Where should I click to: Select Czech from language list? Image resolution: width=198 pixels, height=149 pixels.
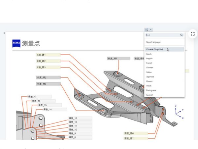click(149, 54)
